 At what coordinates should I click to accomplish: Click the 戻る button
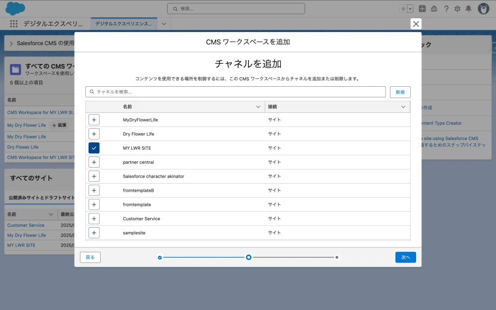[x=90, y=257]
